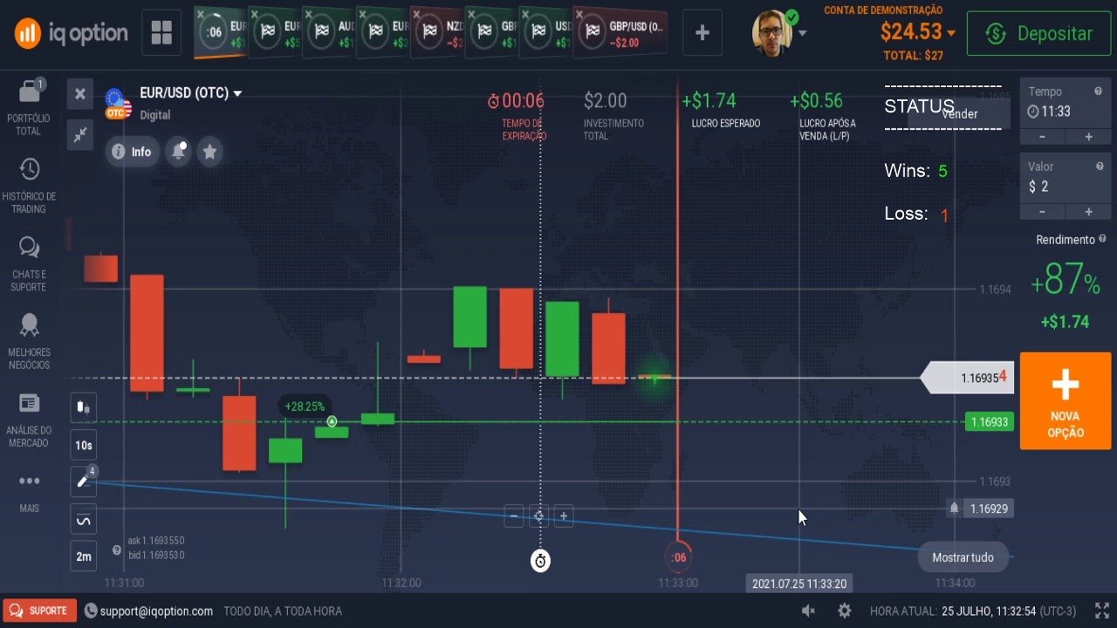The width and height of the screenshot is (1117, 628).
Task: Open the drawing tools pencil icon
Action: click(x=83, y=481)
